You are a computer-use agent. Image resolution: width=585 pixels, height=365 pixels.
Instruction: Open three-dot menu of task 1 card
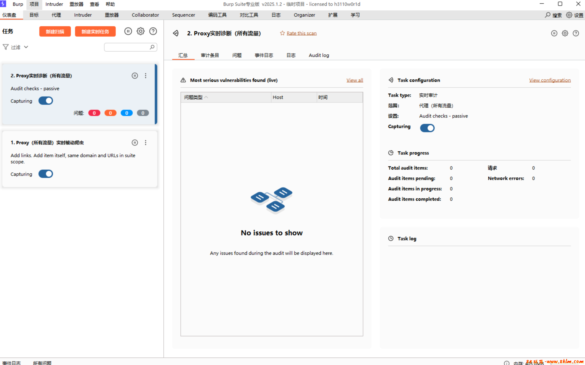tap(146, 142)
